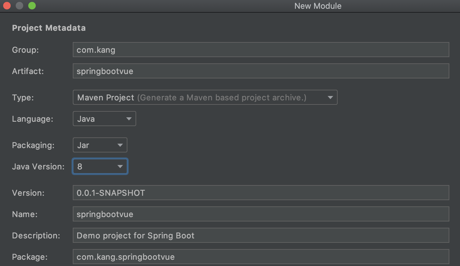
Task: Minimize the New Module window
Action: 19,6
